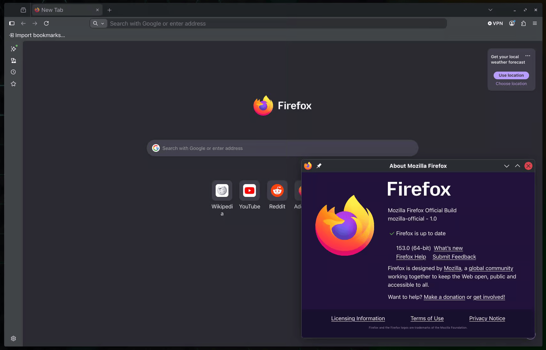Viewport: 546px width, 350px height.
Task: Open sidebar settings gear icon
Action: coord(13,338)
